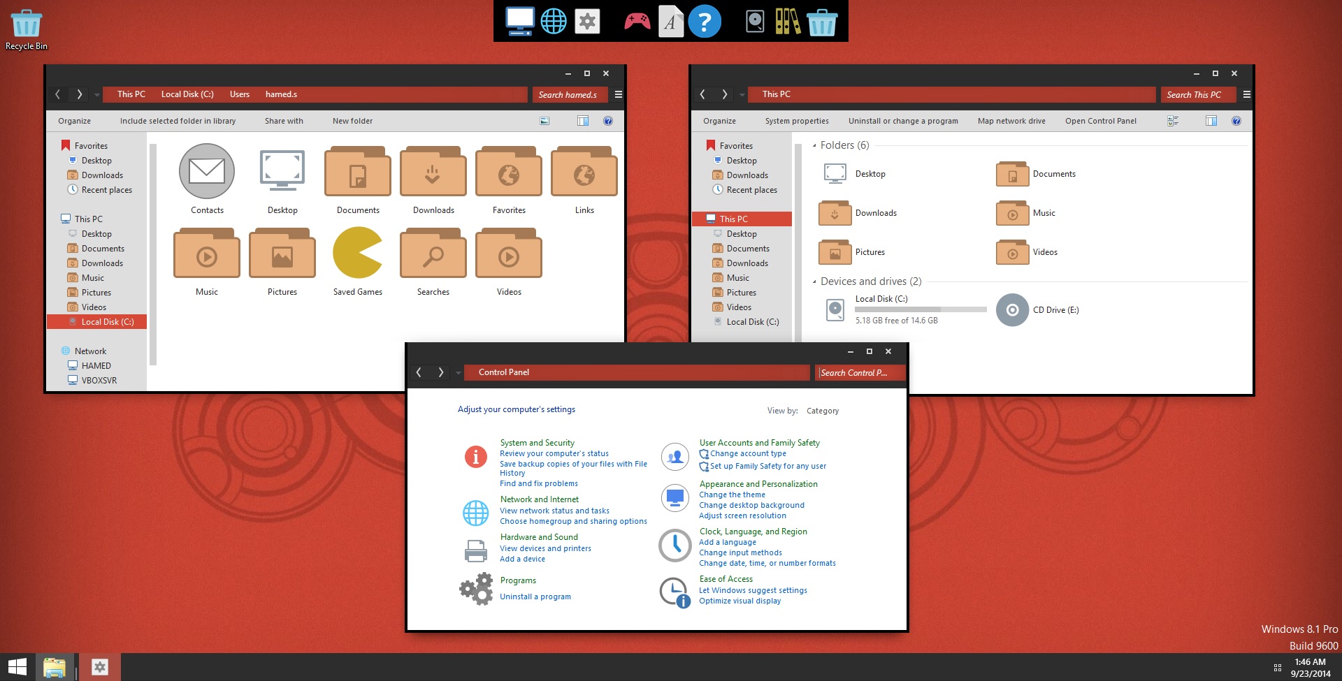Open the View by Category dropdown

click(x=822, y=411)
